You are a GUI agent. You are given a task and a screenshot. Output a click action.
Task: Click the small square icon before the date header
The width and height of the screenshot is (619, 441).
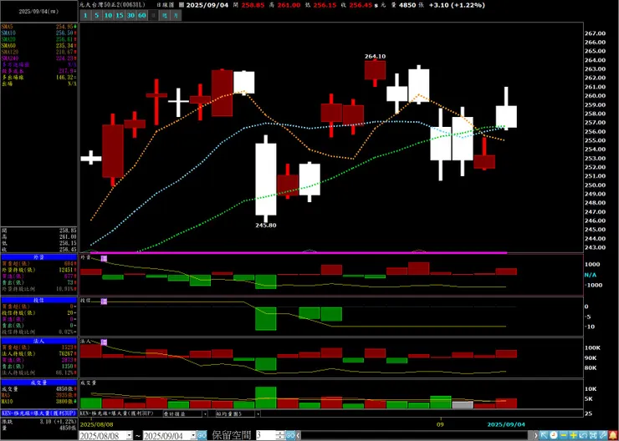tap(182, 5)
